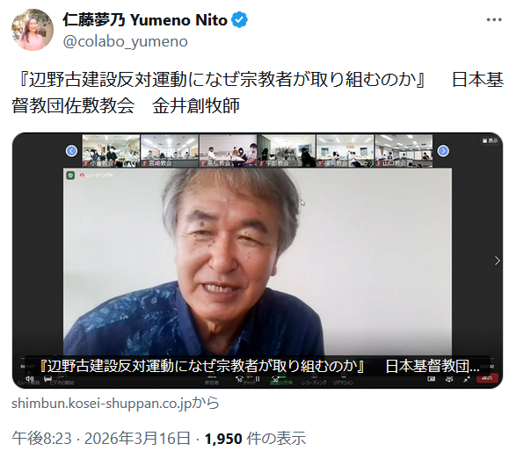Screen dimensions: 516x458
Task: Open the three-dot more options menu
Action: pyautogui.click(x=494, y=20)
